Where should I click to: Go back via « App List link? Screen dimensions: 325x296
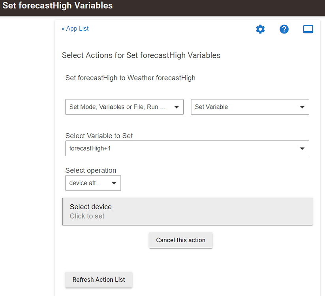[75, 29]
